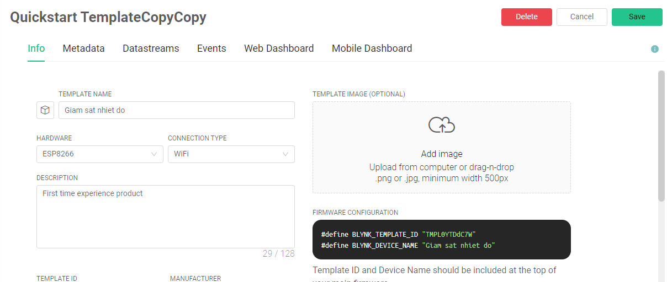
Task: Click the CONNECTION TYPE chevron arrow
Action: point(285,154)
